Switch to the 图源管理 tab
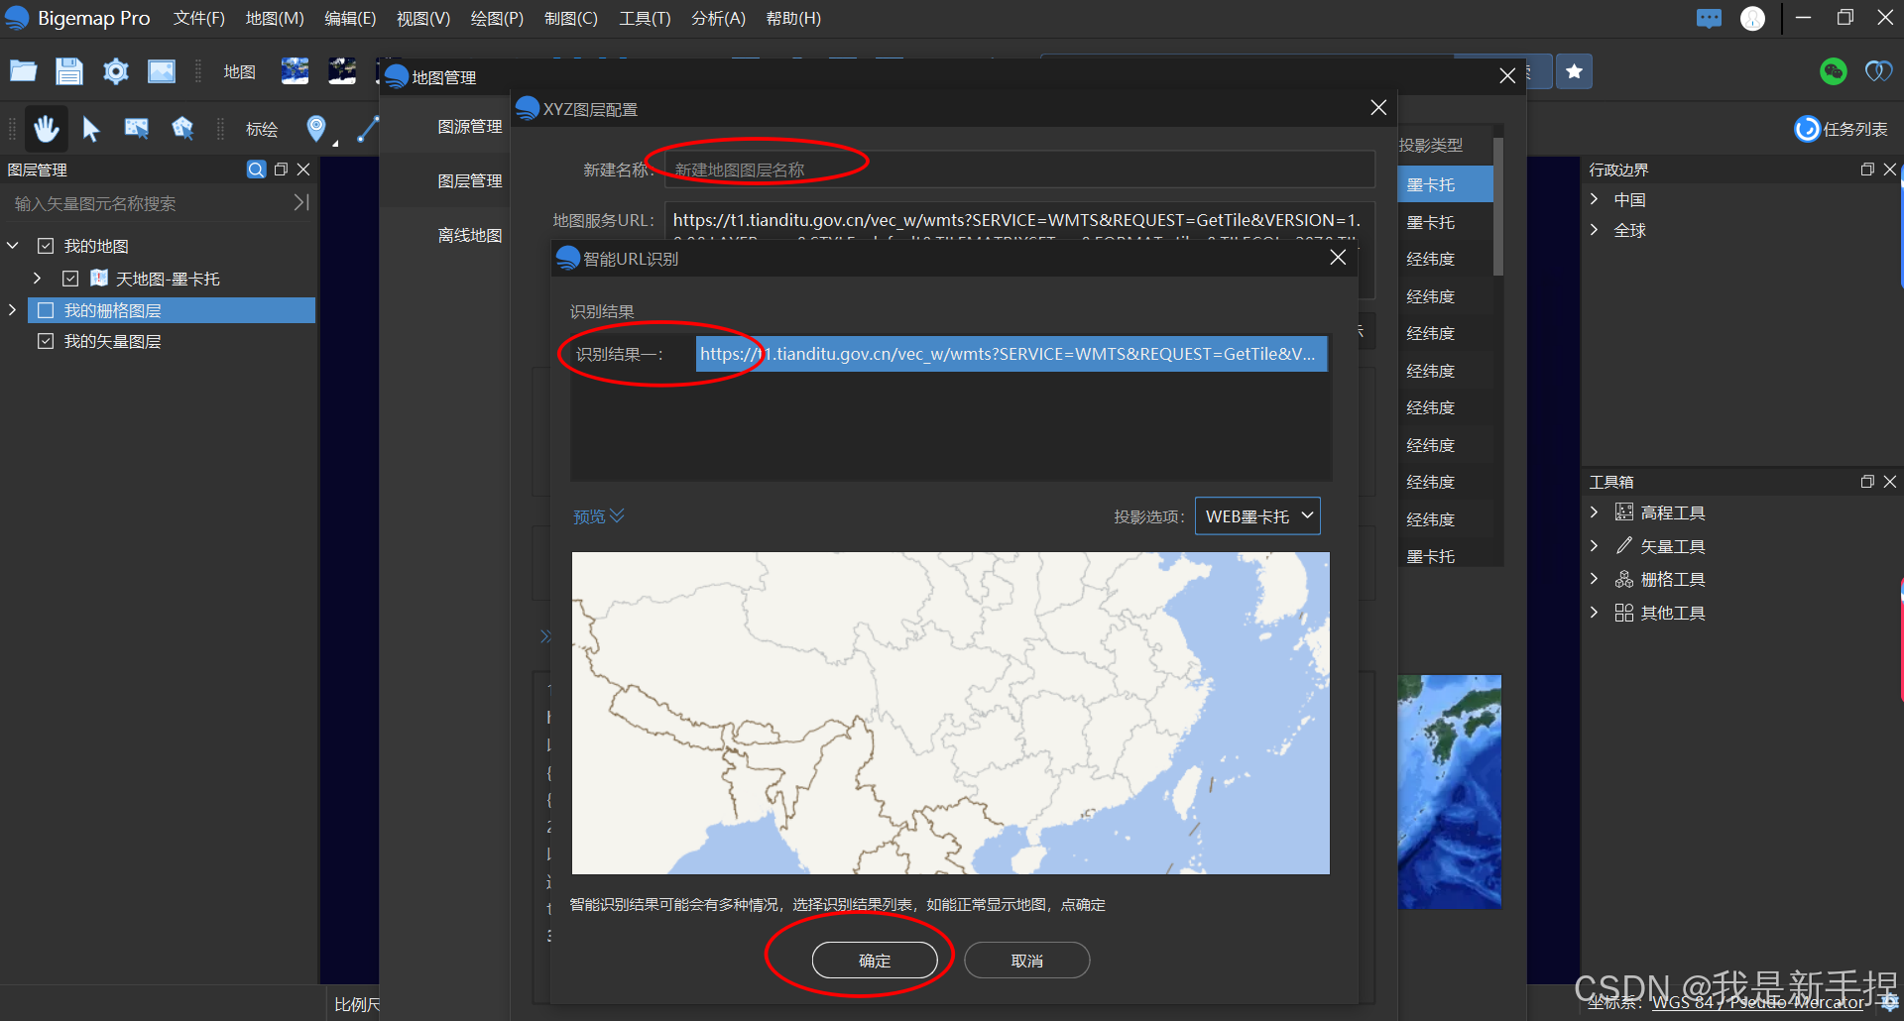The width and height of the screenshot is (1904, 1021). (470, 127)
